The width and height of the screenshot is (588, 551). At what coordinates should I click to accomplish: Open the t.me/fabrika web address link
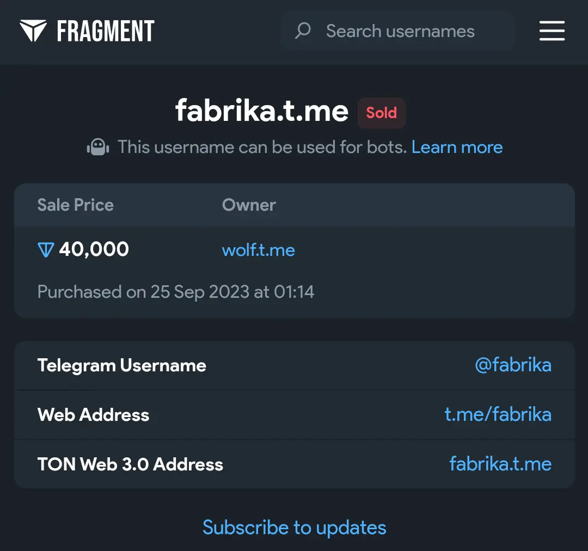point(498,414)
